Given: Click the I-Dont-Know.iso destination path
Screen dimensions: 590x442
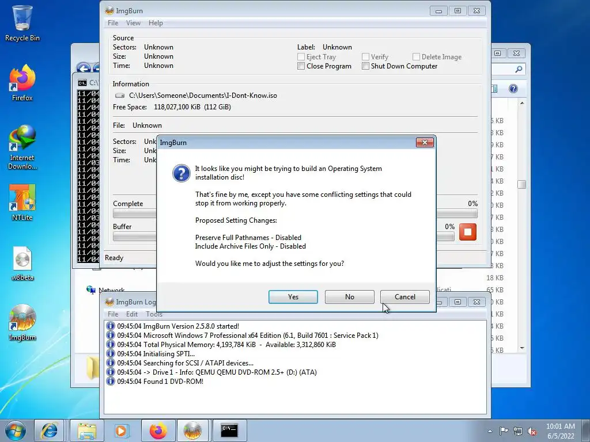Looking at the screenshot, I should pos(203,96).
